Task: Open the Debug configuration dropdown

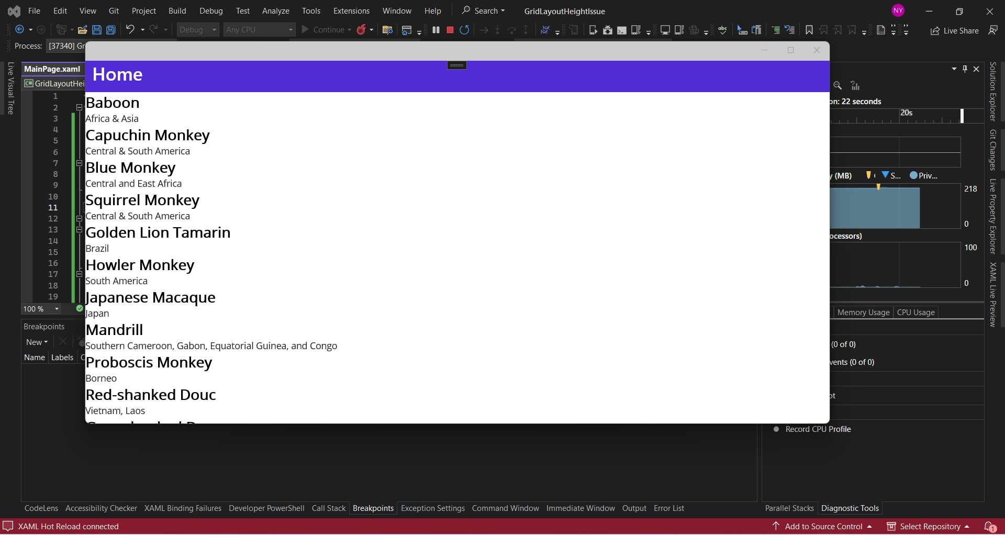Action: point(198,30)
